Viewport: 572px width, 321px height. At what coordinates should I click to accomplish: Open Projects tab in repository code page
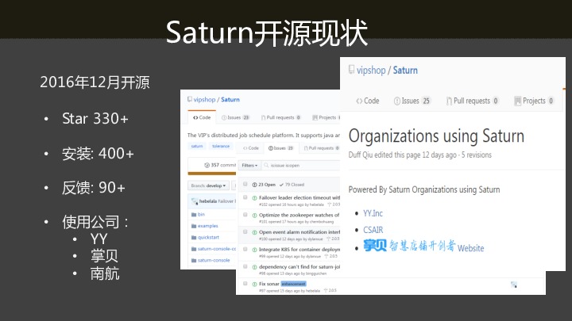click(x=327, y=117)
